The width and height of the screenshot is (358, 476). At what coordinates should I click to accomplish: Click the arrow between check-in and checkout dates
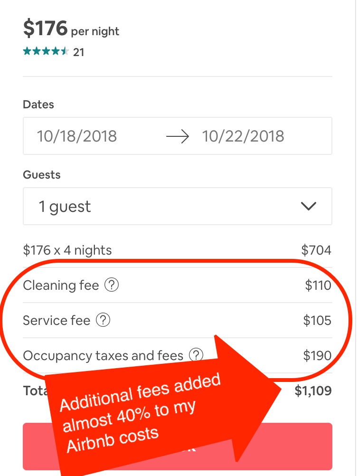point(178,136)
